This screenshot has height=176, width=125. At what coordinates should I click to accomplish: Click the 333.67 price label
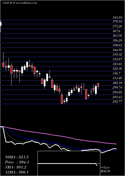coord(117,59)
